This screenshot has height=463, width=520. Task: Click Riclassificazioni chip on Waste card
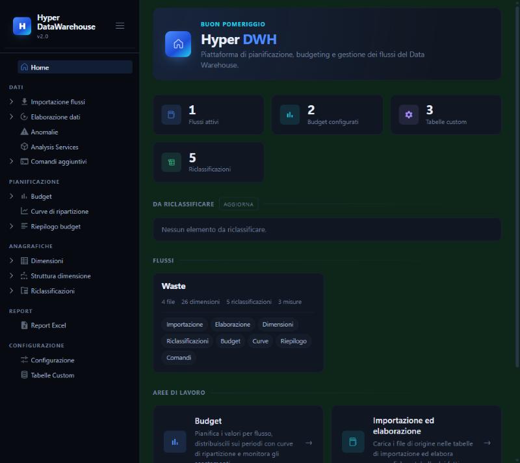(x=187, y=341)
